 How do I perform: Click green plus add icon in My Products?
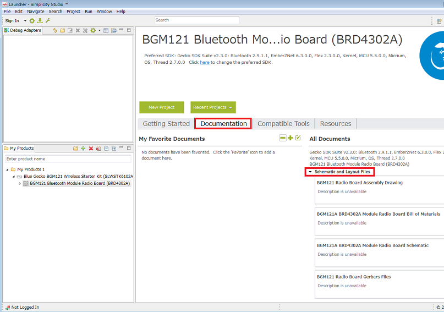point(83,149)
